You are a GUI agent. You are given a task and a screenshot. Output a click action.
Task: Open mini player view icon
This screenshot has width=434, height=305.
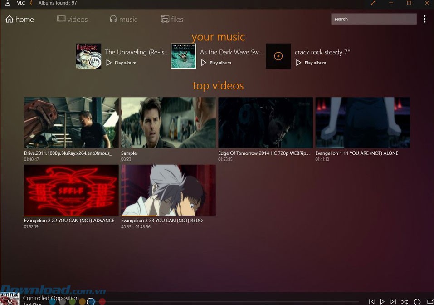429,301
